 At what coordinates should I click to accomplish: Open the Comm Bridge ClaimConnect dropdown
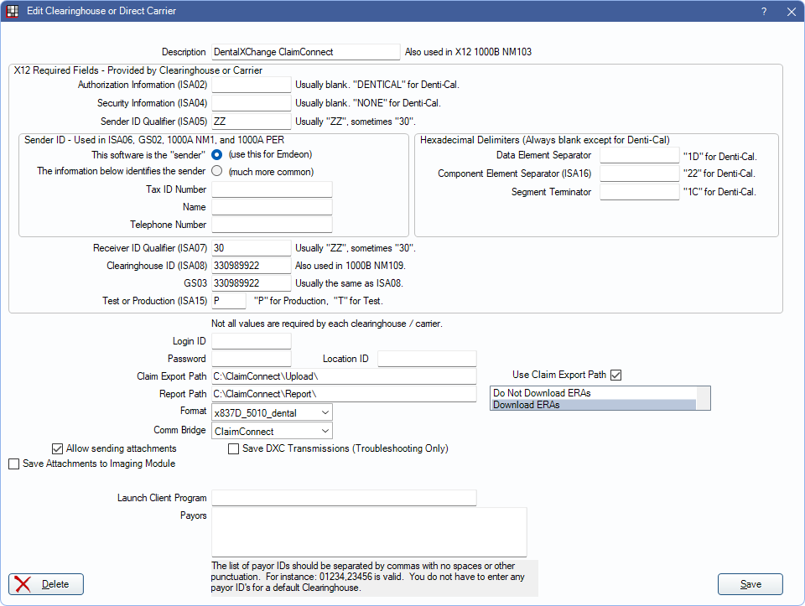272,431
